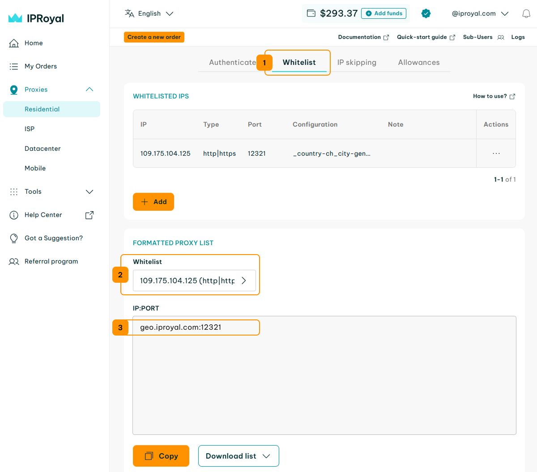Open the @iproyal.com account dropdown
Image resolution: width=537 pixels, height=472 pixels.
coord(480,13)
